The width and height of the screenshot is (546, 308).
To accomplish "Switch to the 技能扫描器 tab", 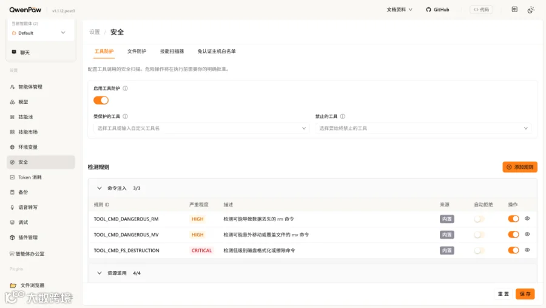I will tap(172, 51).
